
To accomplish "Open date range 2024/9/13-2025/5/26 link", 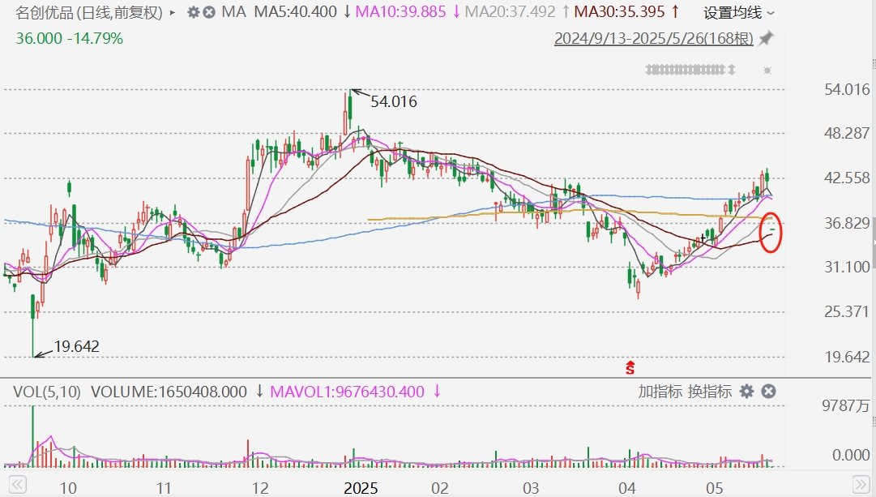I will pyautogui.click(x=654, y=39).
